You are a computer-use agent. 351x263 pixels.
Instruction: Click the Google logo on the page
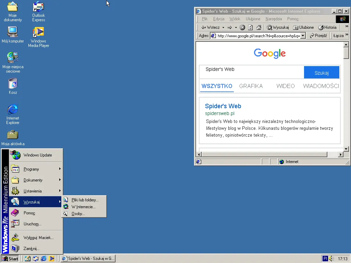coord(269,53)
